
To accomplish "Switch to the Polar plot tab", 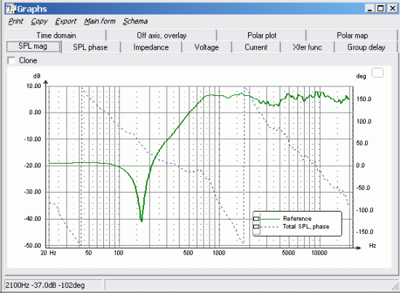I will (x=262, y=35).
